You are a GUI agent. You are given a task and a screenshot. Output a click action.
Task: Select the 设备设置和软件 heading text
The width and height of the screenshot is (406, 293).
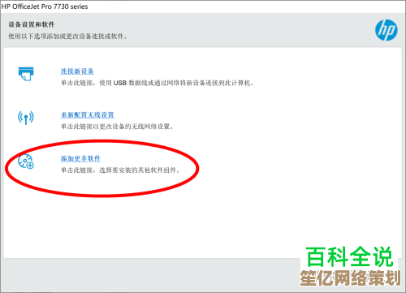(32, 24)
